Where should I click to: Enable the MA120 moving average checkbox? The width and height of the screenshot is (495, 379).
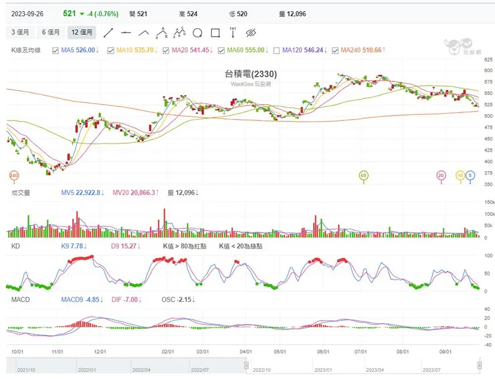click(276, 51)
